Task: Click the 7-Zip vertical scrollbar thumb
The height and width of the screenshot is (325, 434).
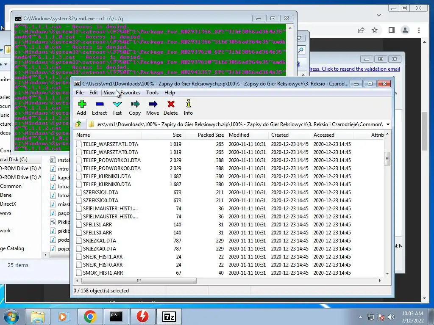Action: point(387,158)
